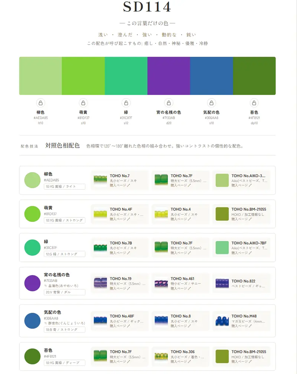Click the SD114 page title
Screen dimensions: 297x374
[147, 7]
